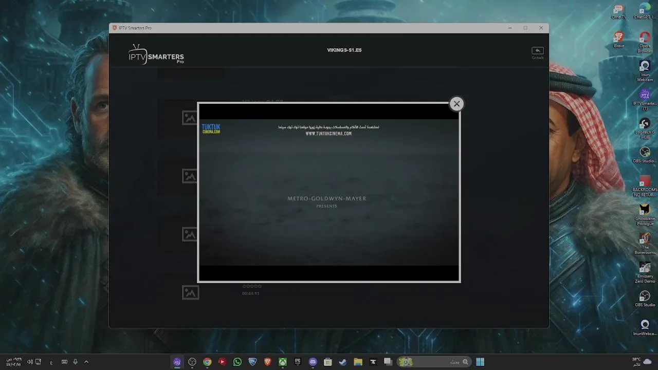Viewport: 658px width, 370px height.
Task: Click the IPTV Smarters Pro logo
Action: click(x=156, y=54)
